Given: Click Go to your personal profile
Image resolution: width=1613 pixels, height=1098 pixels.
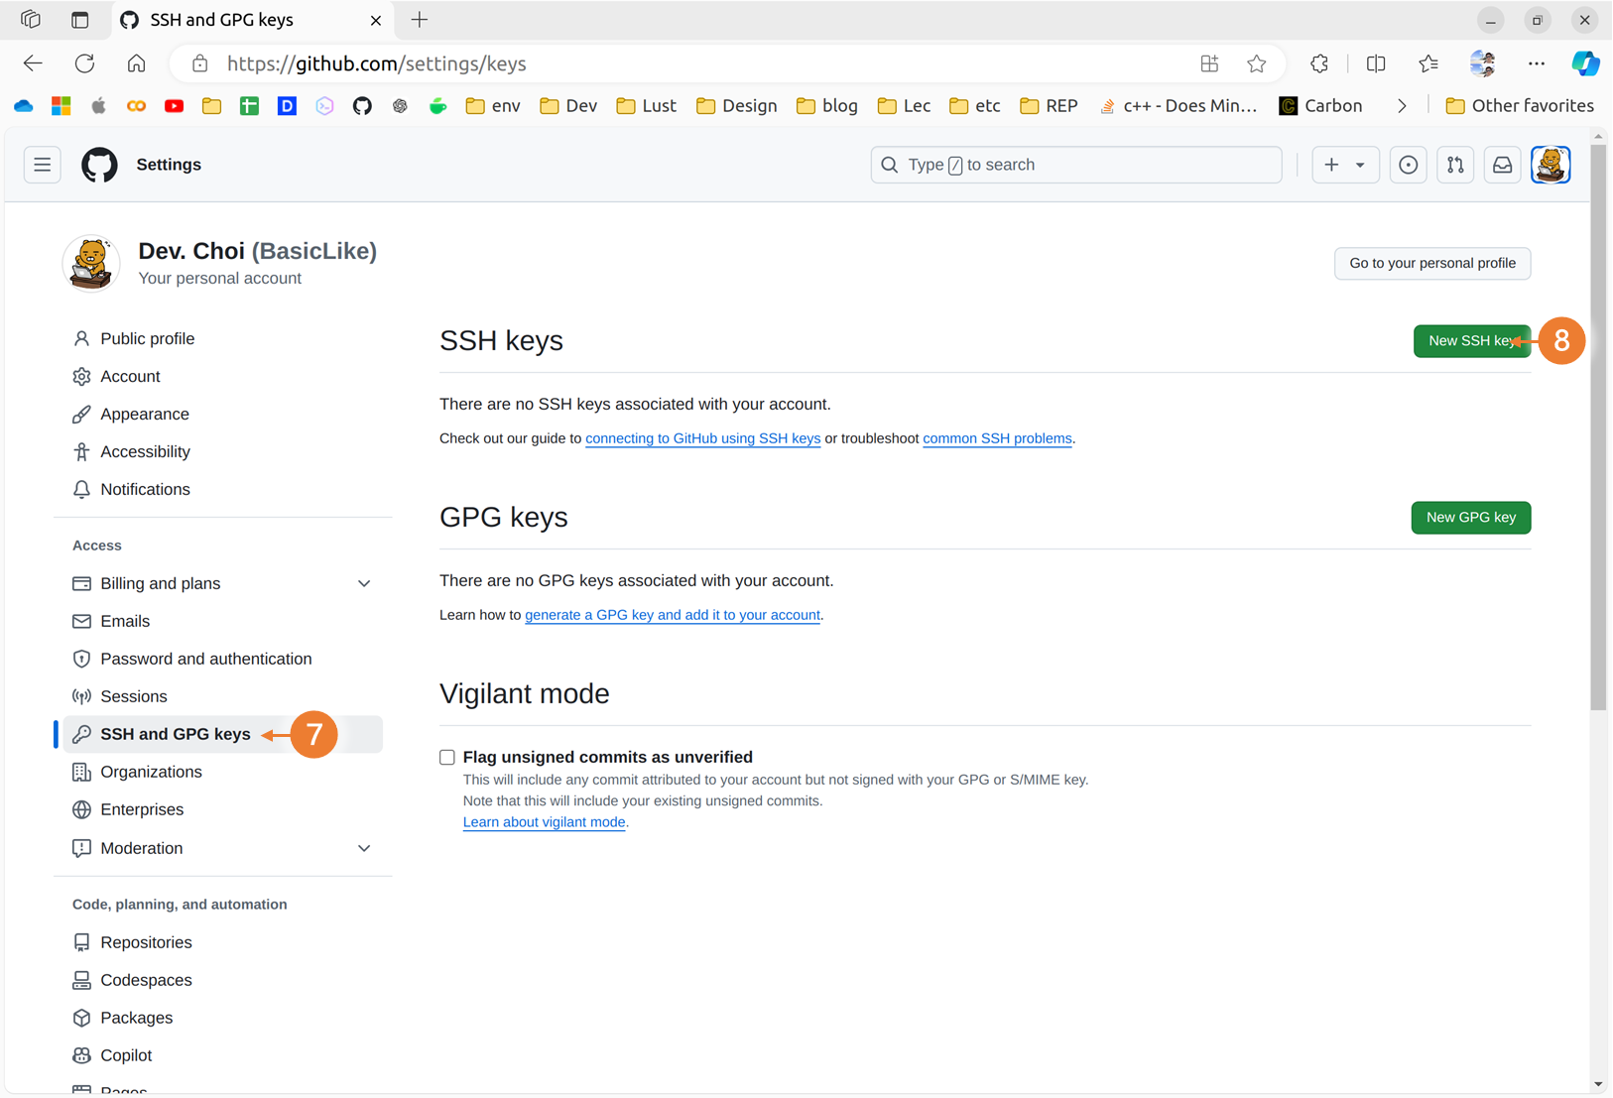Looking at the screenshot, I should [x=1431, y=264].
